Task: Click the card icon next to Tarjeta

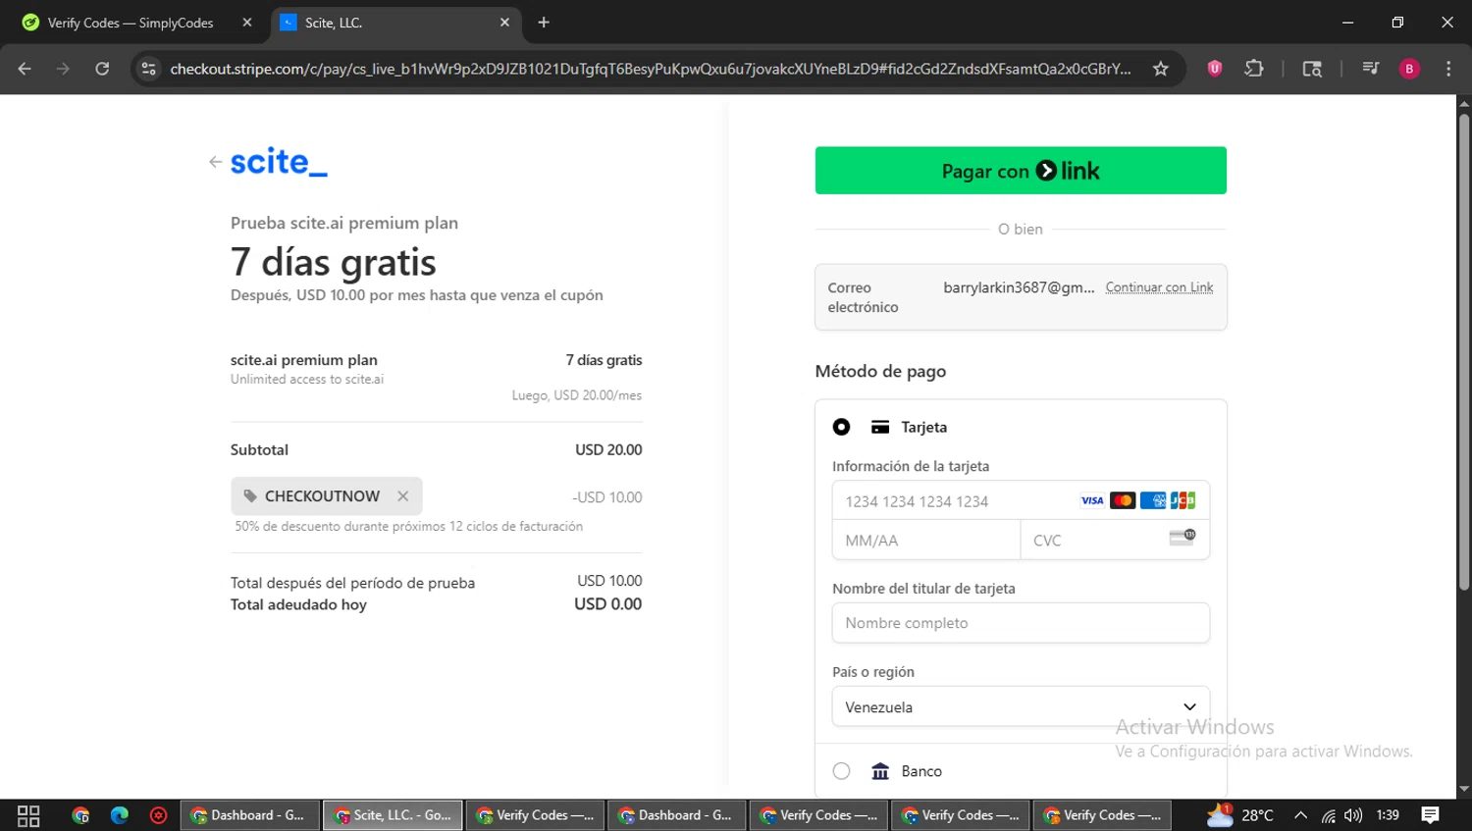Action: pyautogui.click(x=880, y=427)
